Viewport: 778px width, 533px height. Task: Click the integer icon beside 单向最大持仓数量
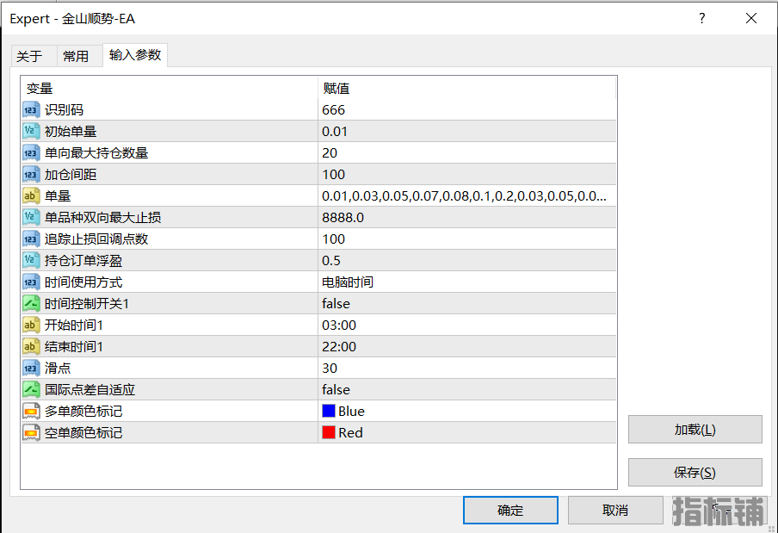tap(31, 153)
